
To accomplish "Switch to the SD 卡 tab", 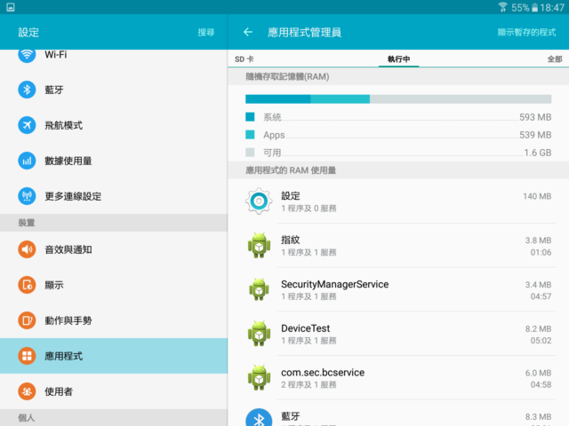I will coord(244,59).
